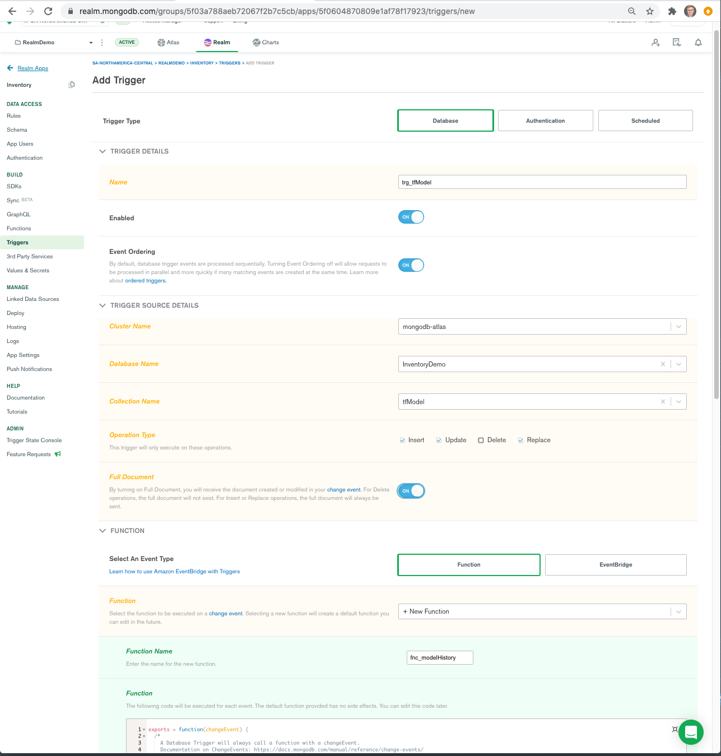This screenshot has width=721, height=756.
Task: Switch to the Charts tab
Action: [x=266, y=43]
